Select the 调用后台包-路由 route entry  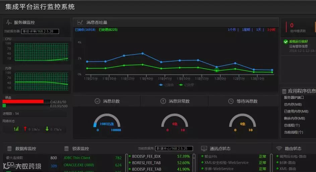tap(291, 156)
